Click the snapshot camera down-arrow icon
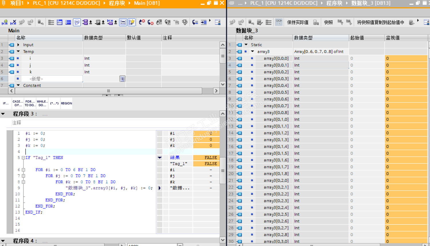Screen dimensions: 430x246 (x=349, y=22)
